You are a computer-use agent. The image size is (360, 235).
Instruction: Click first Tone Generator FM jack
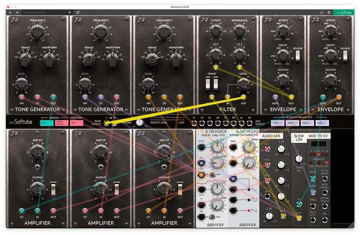pyautogui.click(x=22, y=97)
